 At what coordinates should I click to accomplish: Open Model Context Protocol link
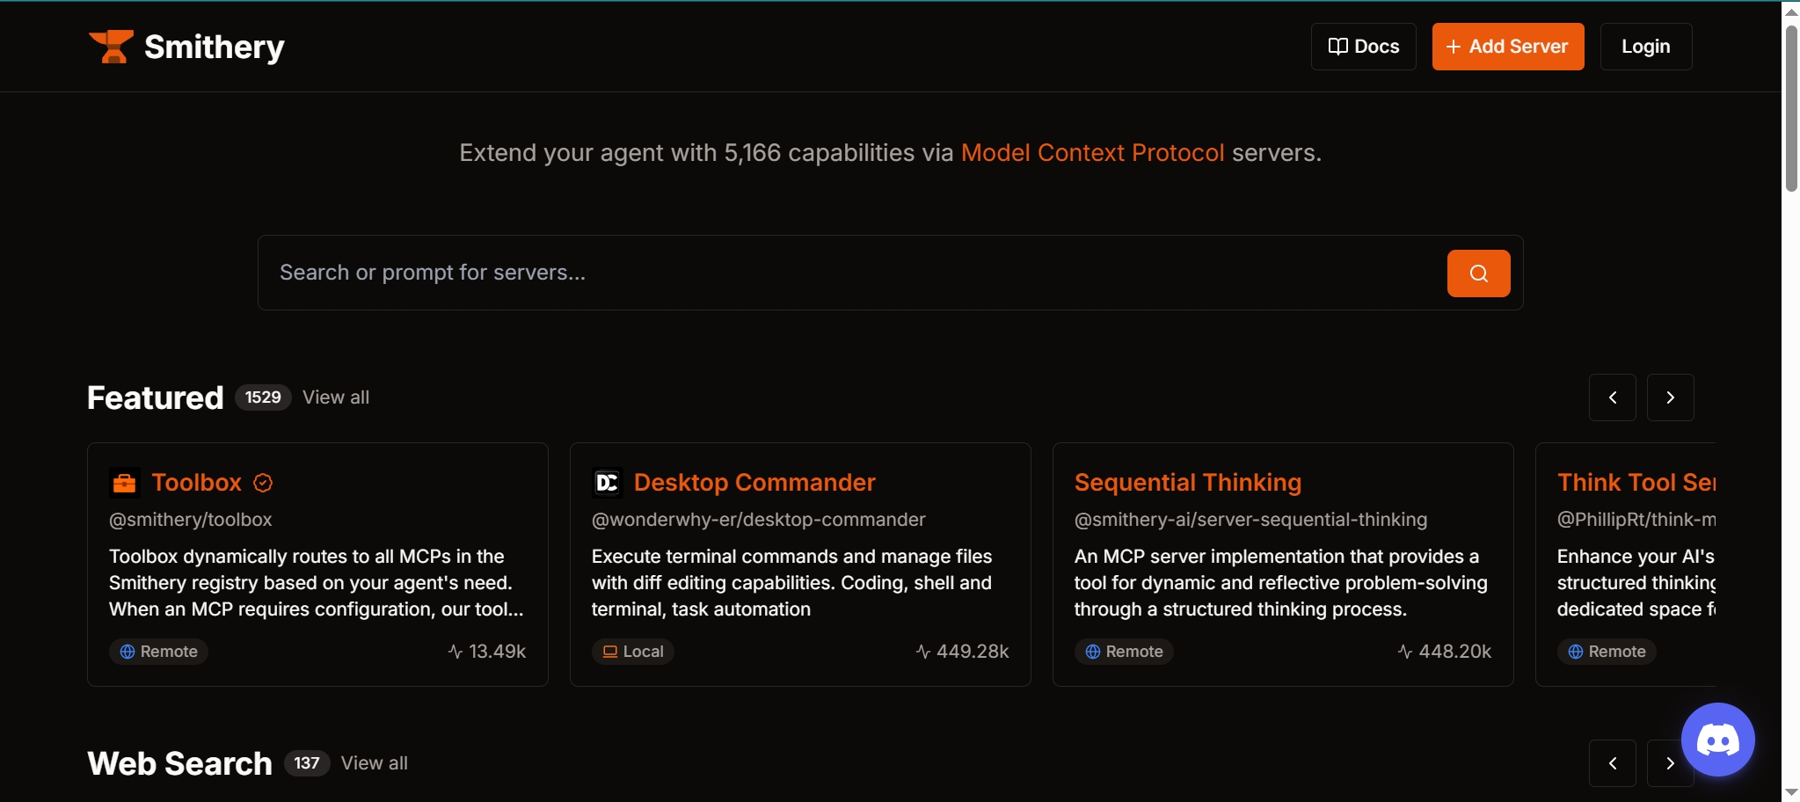click(x=1092, y=153)
